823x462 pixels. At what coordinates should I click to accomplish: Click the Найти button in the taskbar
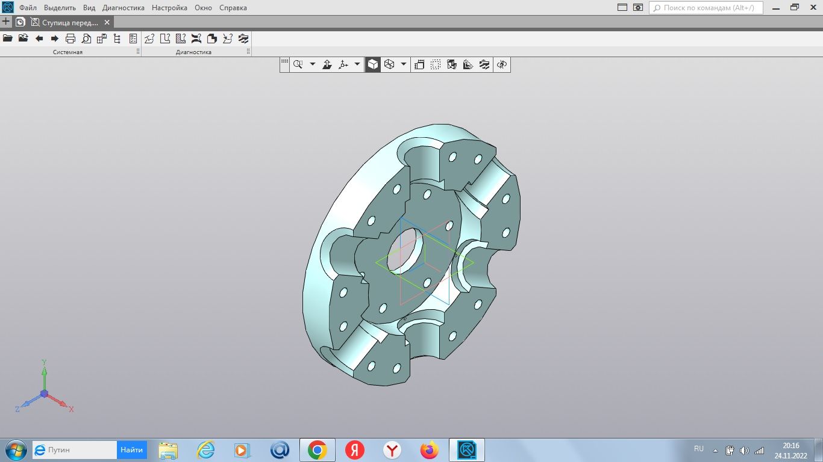point(131,450)
